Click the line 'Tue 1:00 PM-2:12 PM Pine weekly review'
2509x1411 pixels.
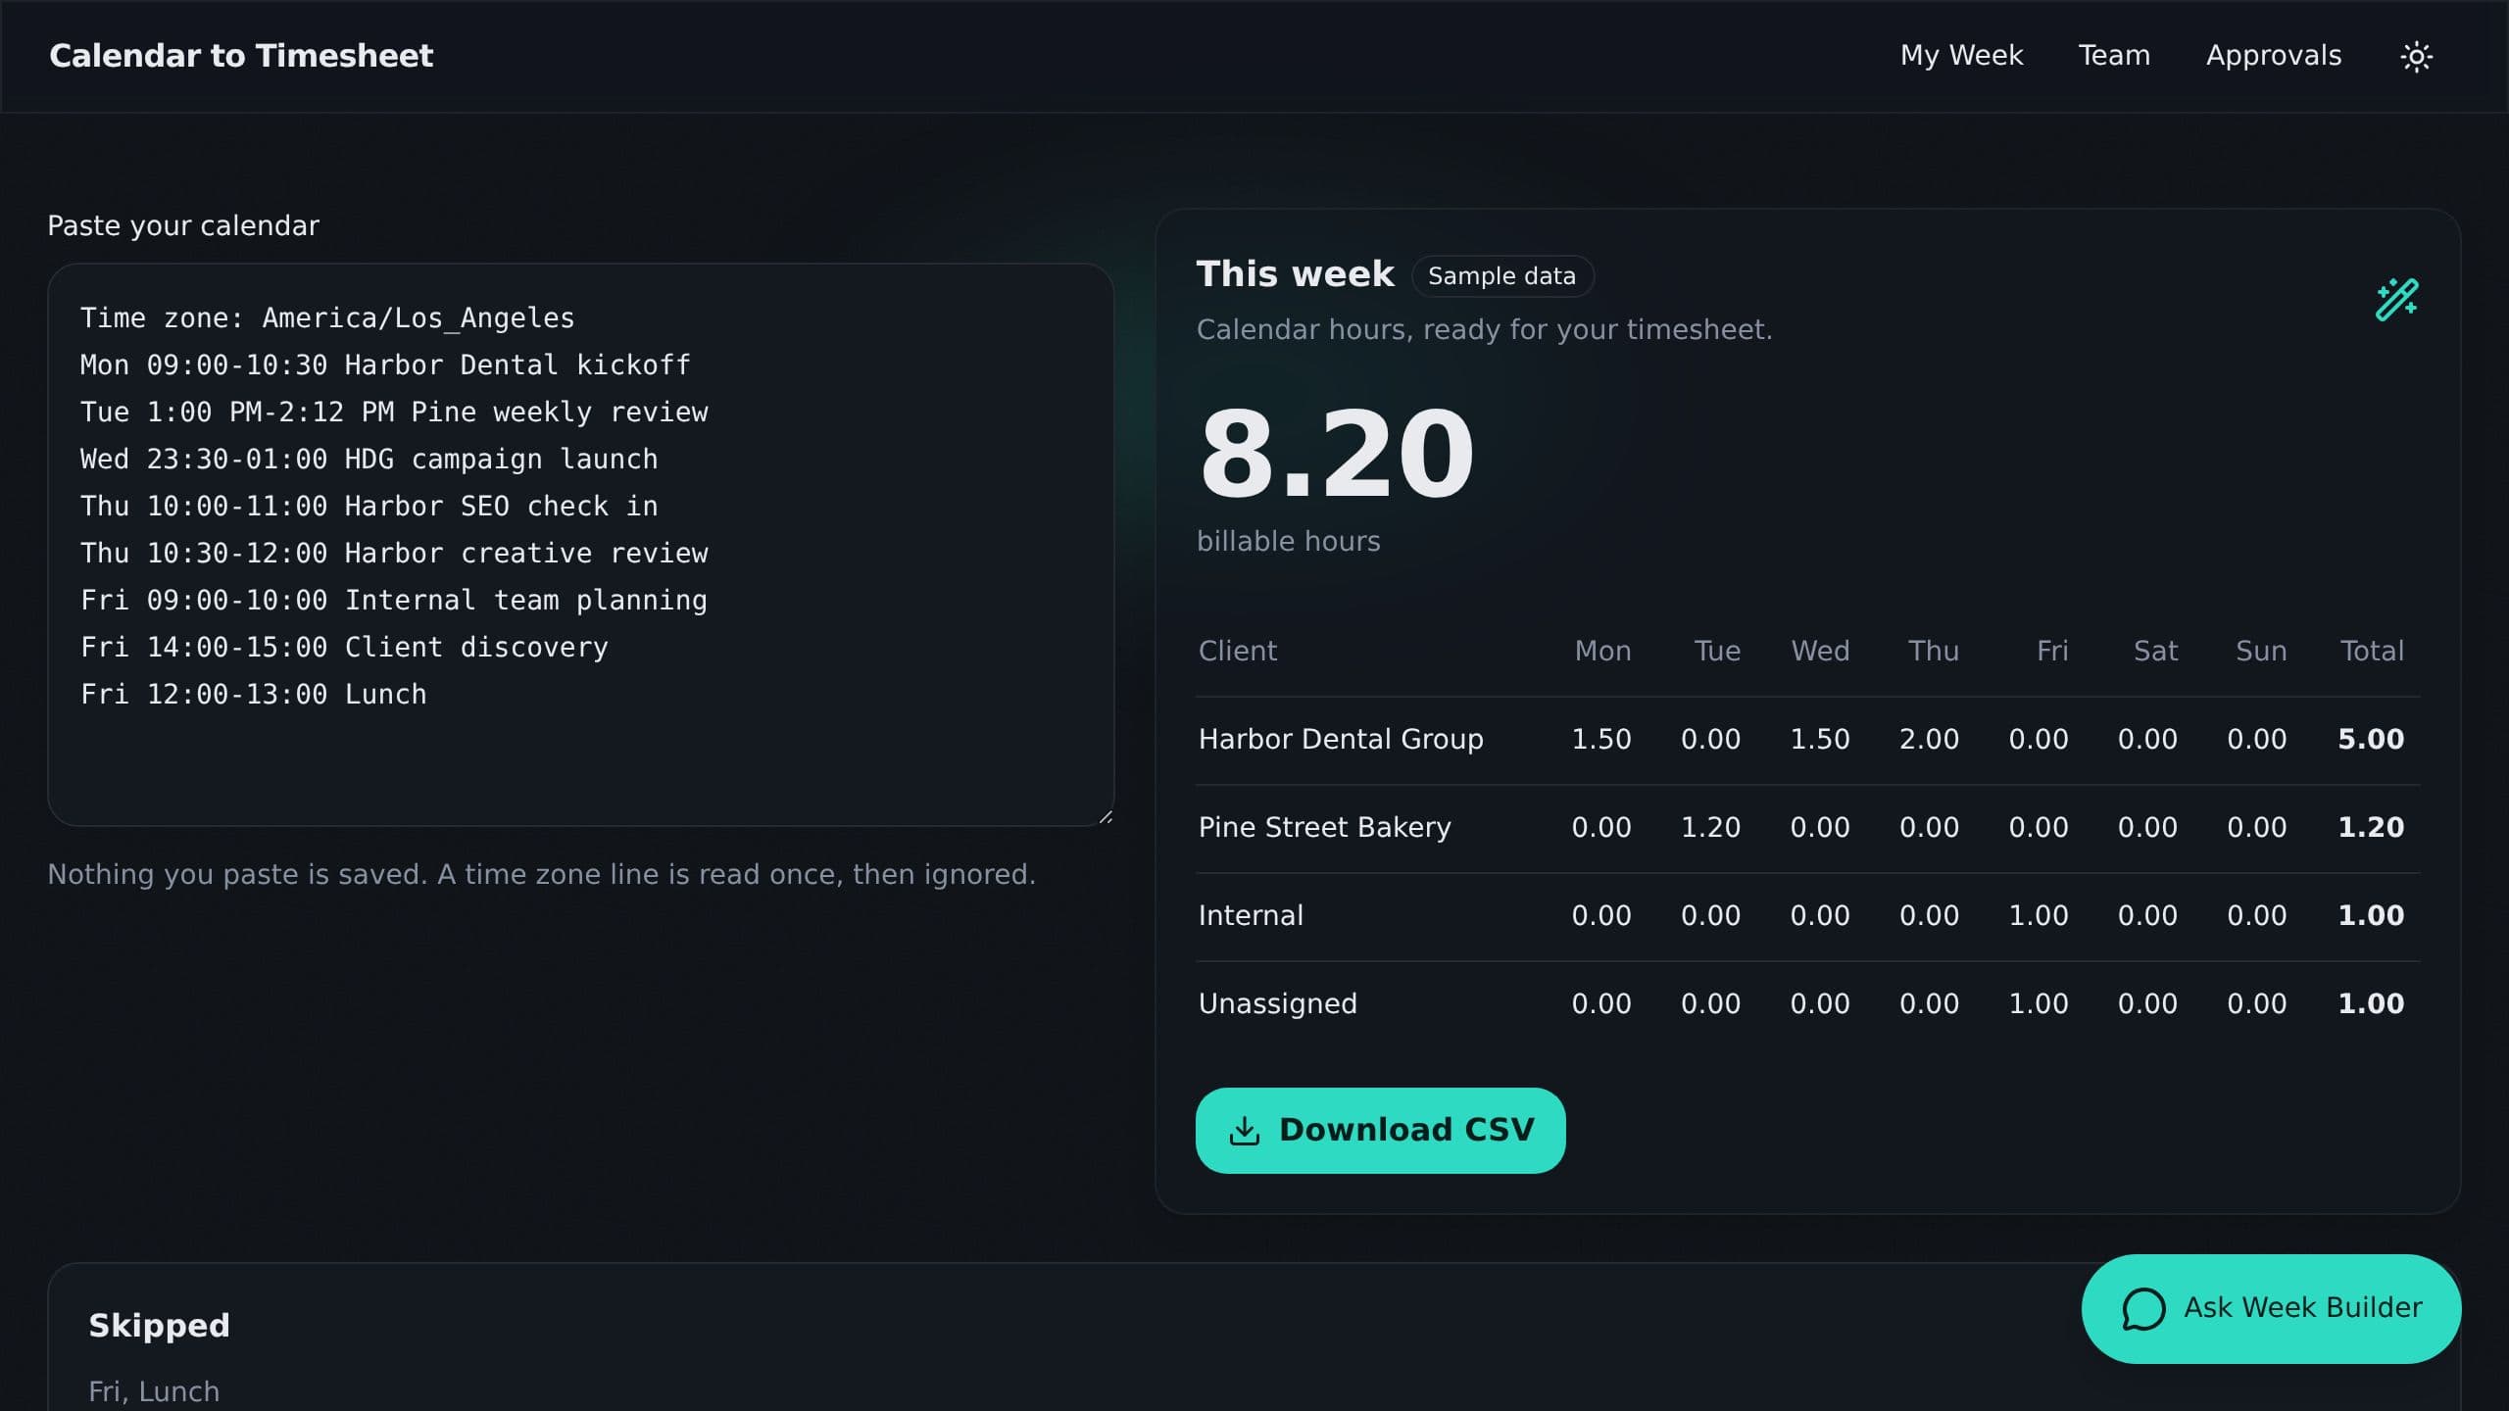click(394, 413)
